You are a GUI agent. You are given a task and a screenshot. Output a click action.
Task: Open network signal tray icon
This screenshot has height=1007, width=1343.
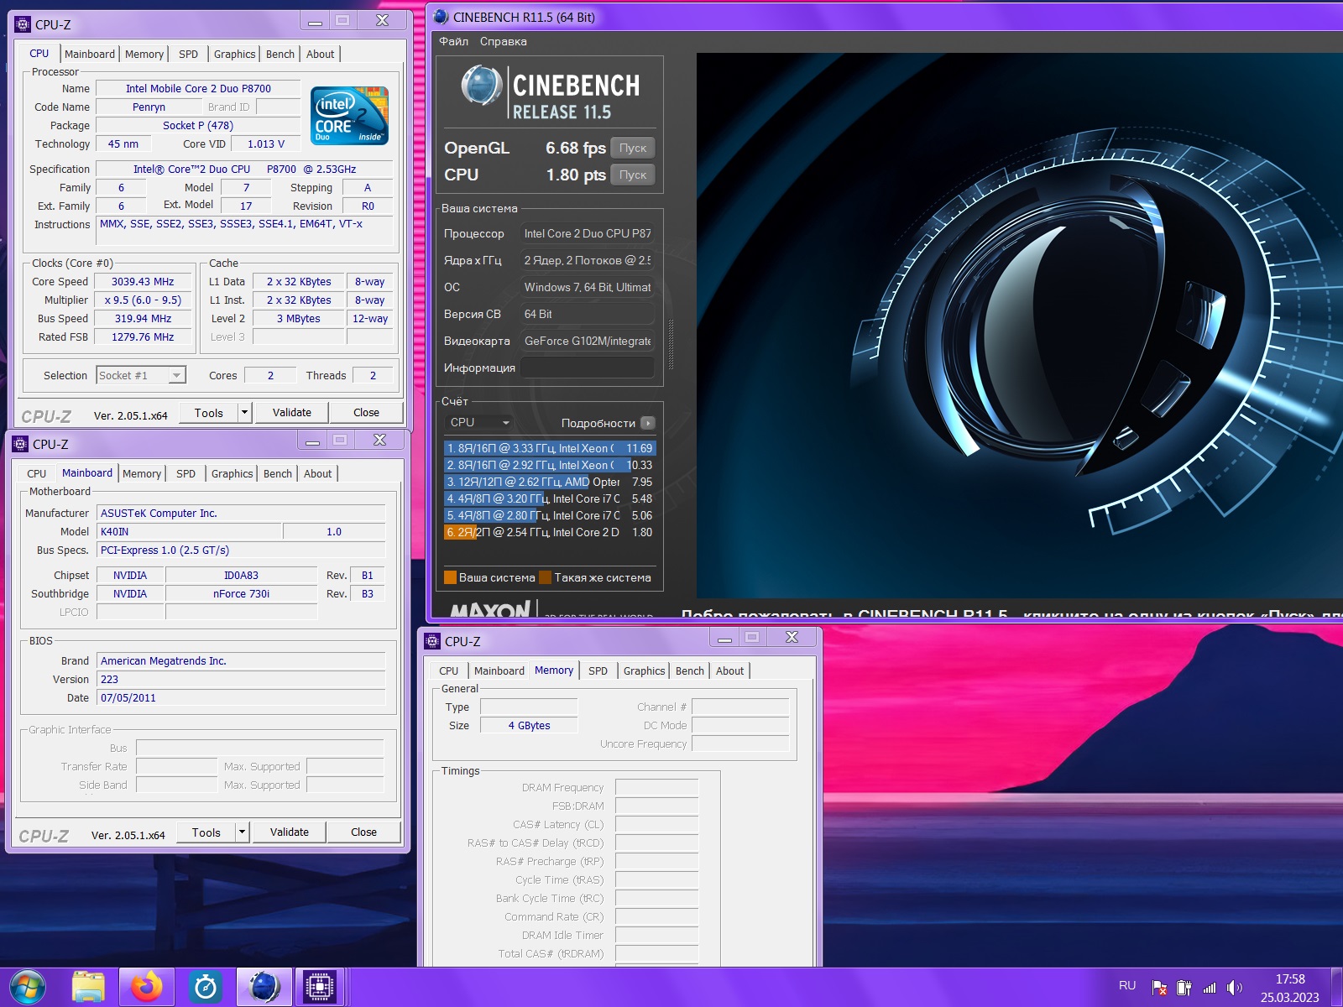[x=1210, y=988]
